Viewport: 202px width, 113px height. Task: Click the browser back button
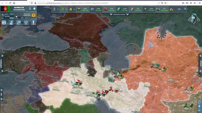3,3
